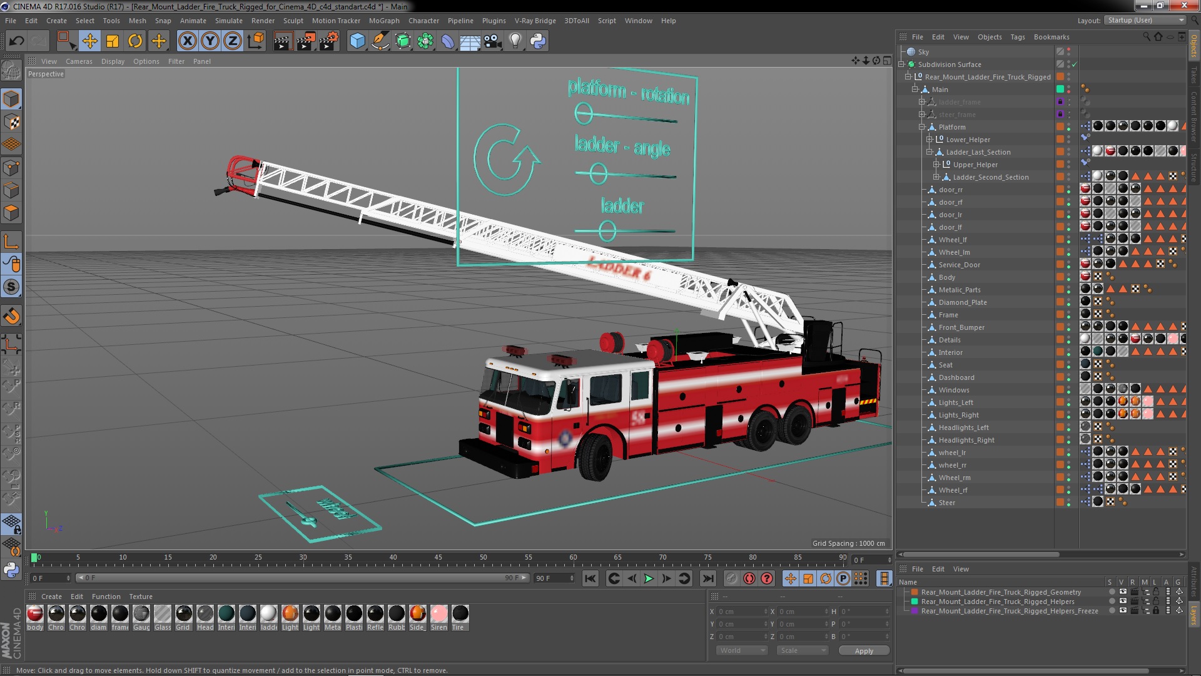Click the Python icon in top toolbar
This screenshot has width=1201, height=676.
(x=538, y=41)
